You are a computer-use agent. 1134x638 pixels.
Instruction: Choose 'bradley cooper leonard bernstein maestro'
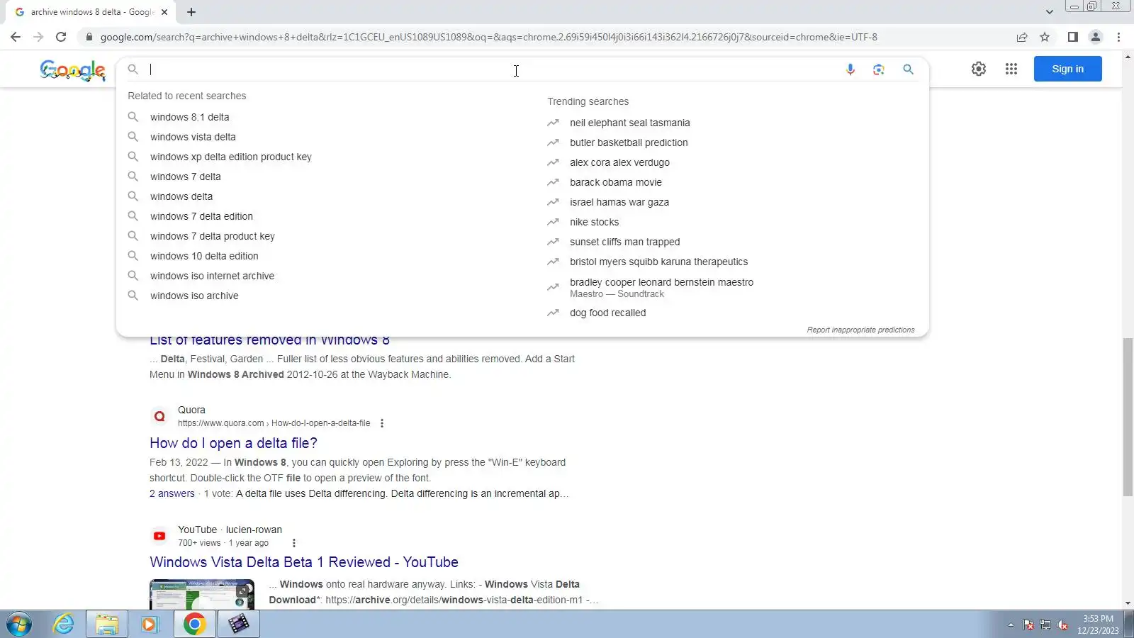pyautogui.click(x=661, y=282)
